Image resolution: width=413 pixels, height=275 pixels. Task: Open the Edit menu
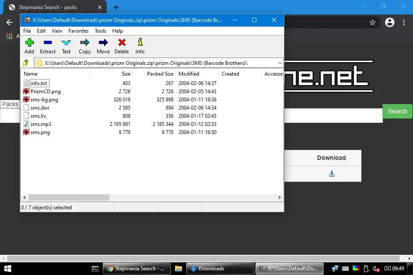coord(41,31)
